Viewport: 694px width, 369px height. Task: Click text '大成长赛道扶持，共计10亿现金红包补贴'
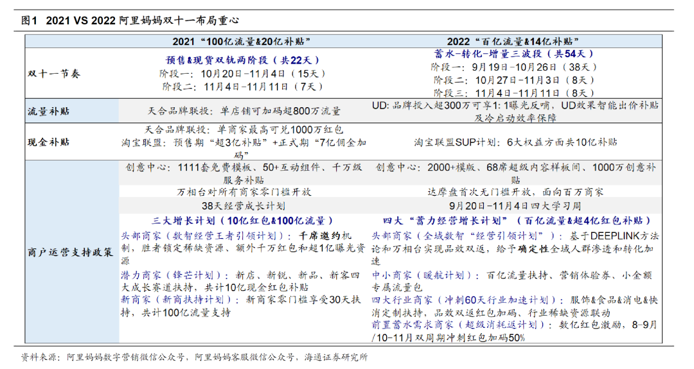click(215, 287)
